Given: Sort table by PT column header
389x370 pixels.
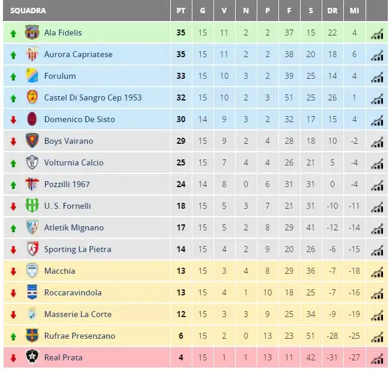Looking at the screenshot, I should point(181,11).
